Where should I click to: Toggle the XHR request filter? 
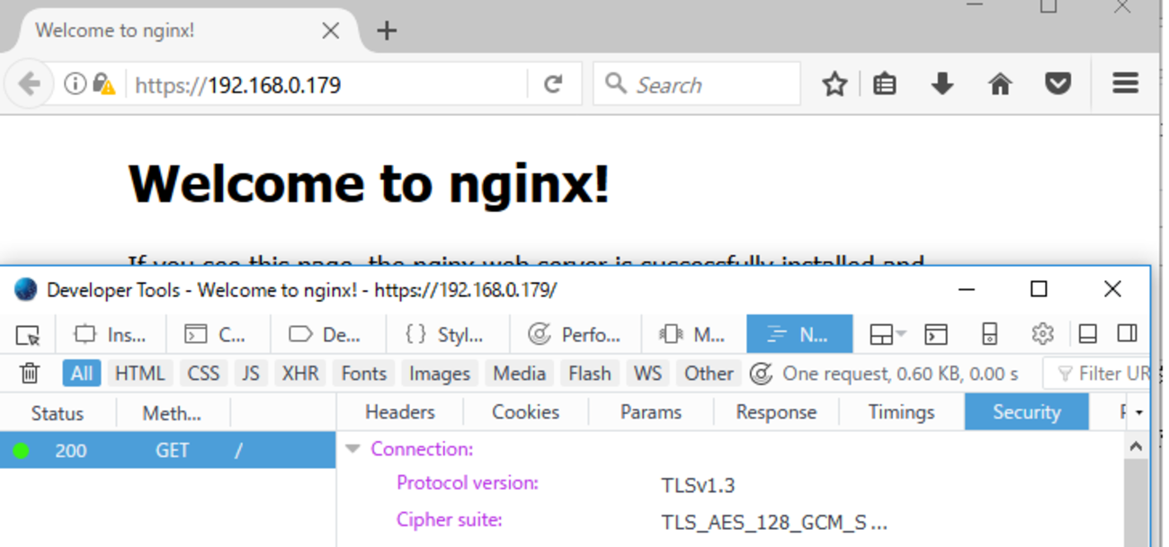pos(299,373)
